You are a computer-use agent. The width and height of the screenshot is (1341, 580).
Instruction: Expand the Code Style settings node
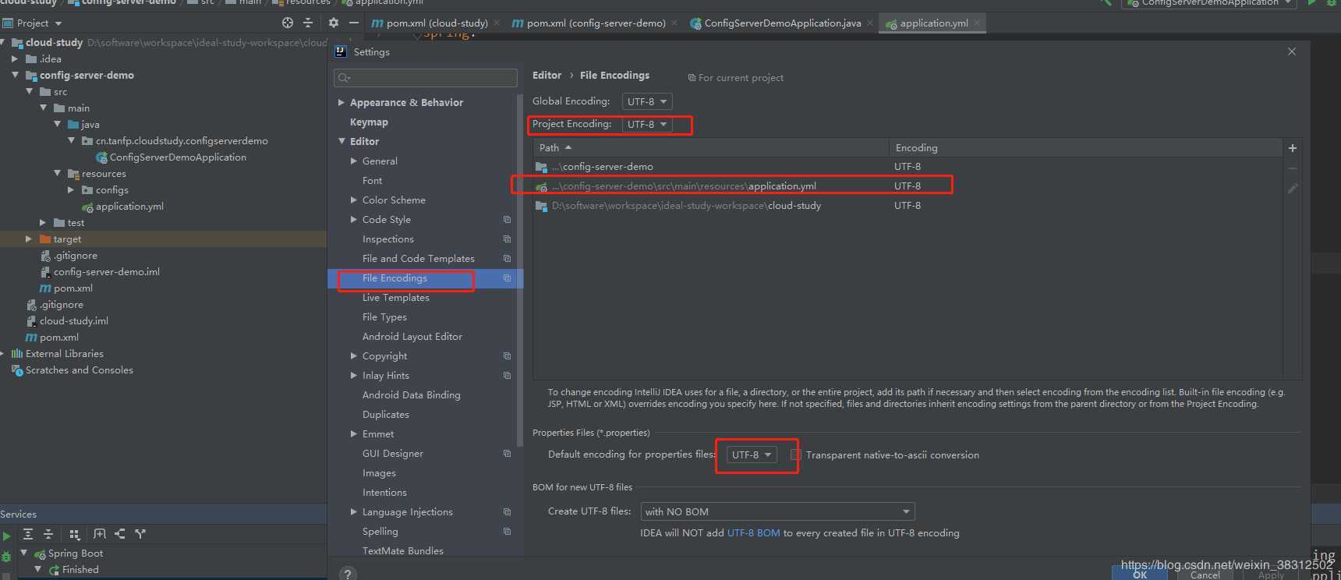354,220
